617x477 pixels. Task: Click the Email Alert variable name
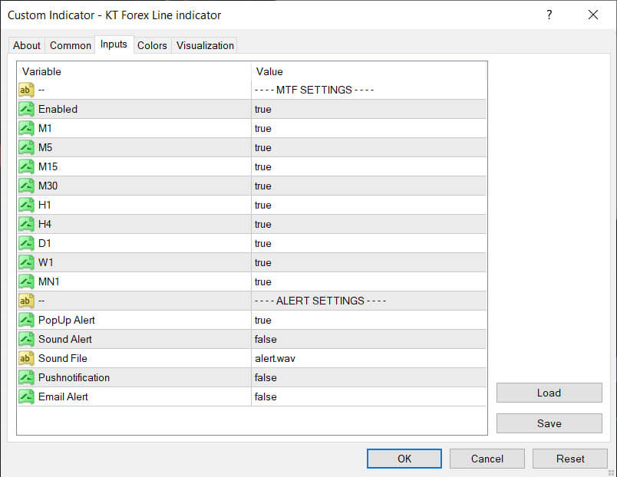[x=63, y=396]
